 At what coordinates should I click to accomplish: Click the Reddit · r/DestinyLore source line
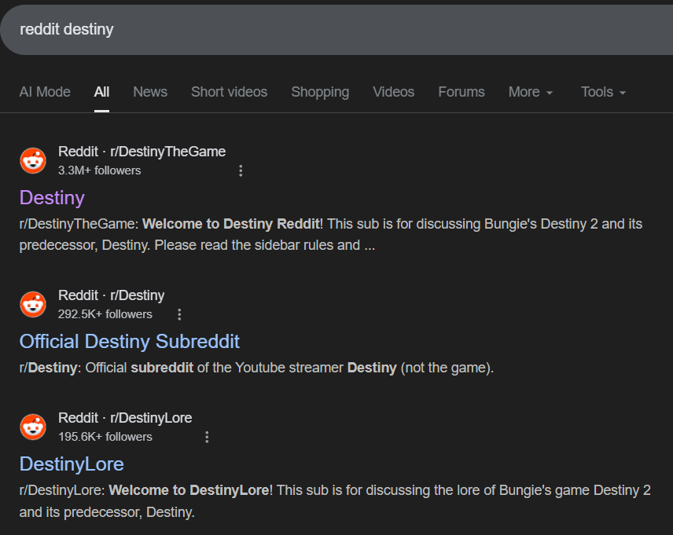(125, 418)
